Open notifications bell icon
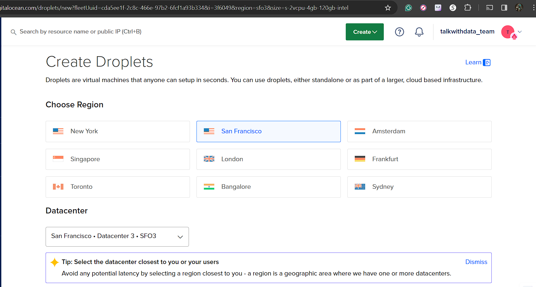 click(419, 32)
